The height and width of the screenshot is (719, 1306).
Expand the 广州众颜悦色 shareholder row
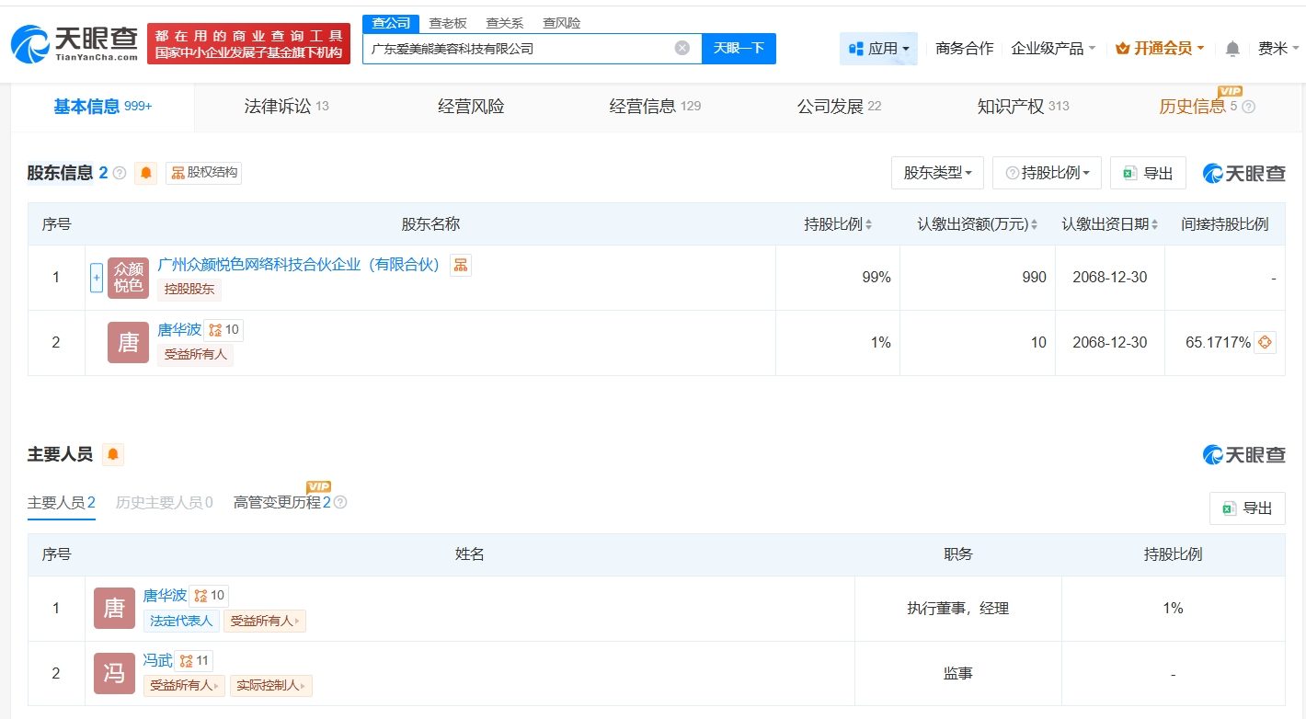[x=97, y=278]
